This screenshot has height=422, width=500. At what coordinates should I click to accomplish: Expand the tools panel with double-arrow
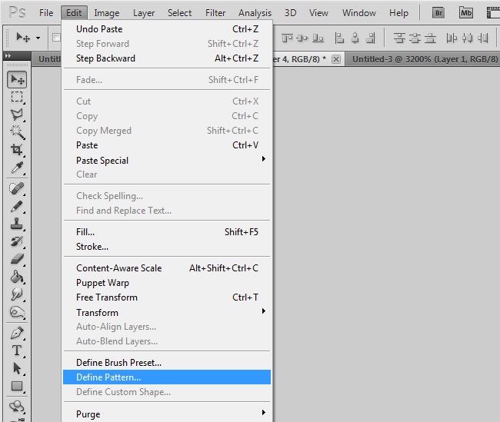pos(8,56)
